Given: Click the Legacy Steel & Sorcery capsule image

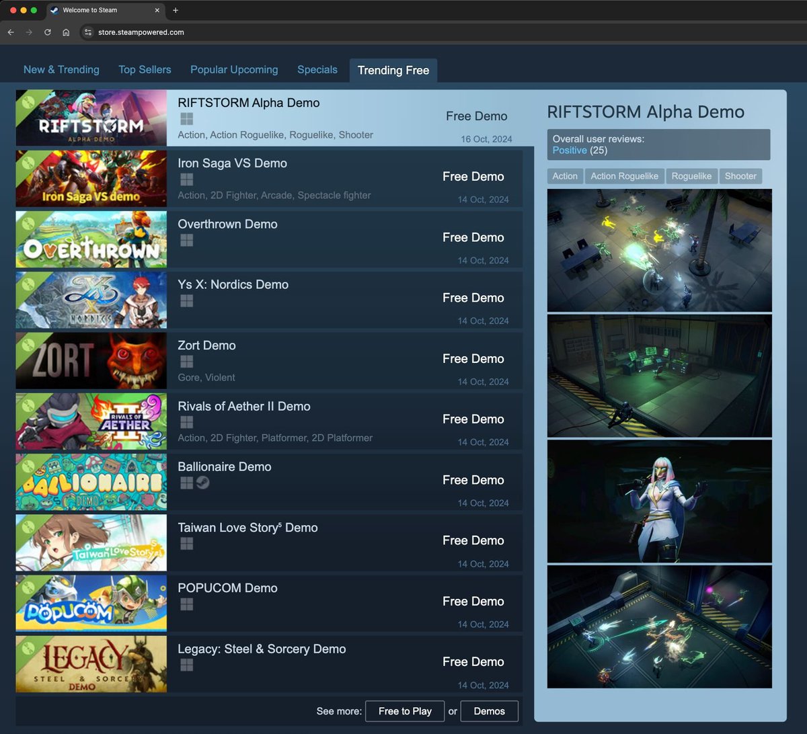Looking at the screenshot, I should coord(91,664).
